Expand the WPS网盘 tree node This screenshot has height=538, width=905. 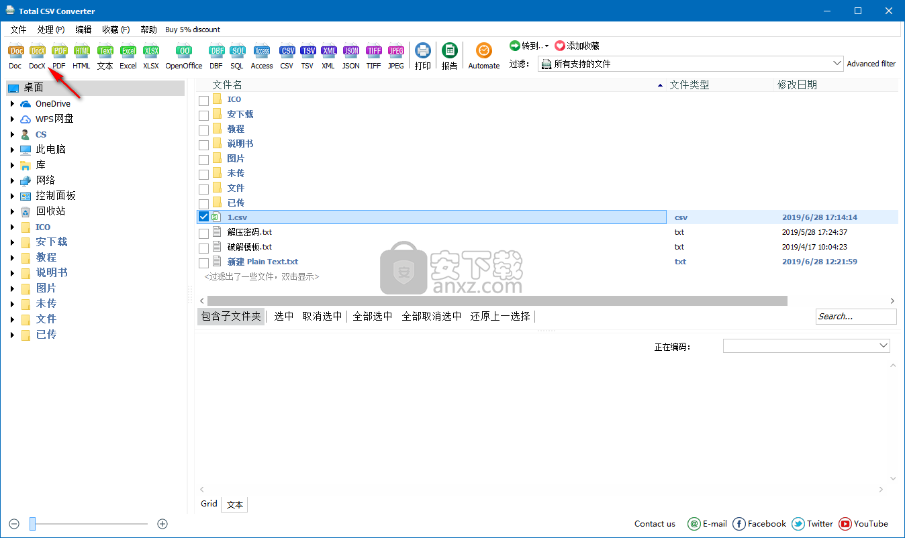[12, 119]
